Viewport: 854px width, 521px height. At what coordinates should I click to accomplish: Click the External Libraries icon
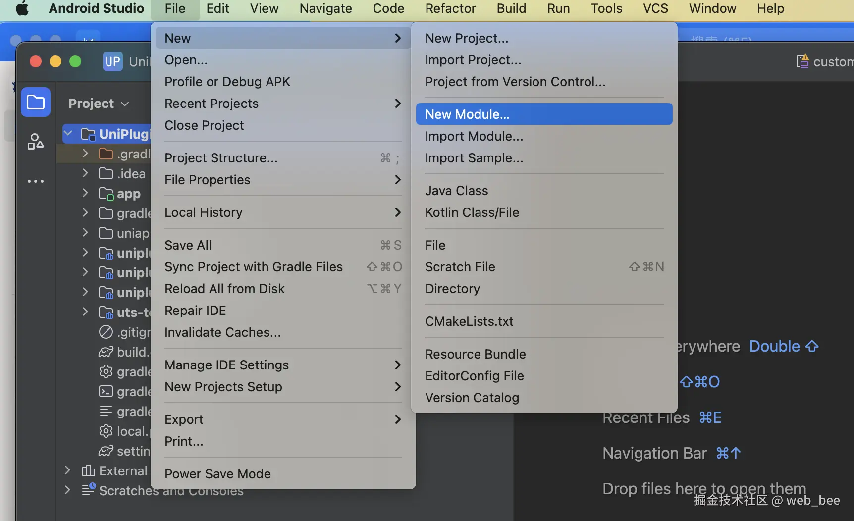(x=88, y=471)
